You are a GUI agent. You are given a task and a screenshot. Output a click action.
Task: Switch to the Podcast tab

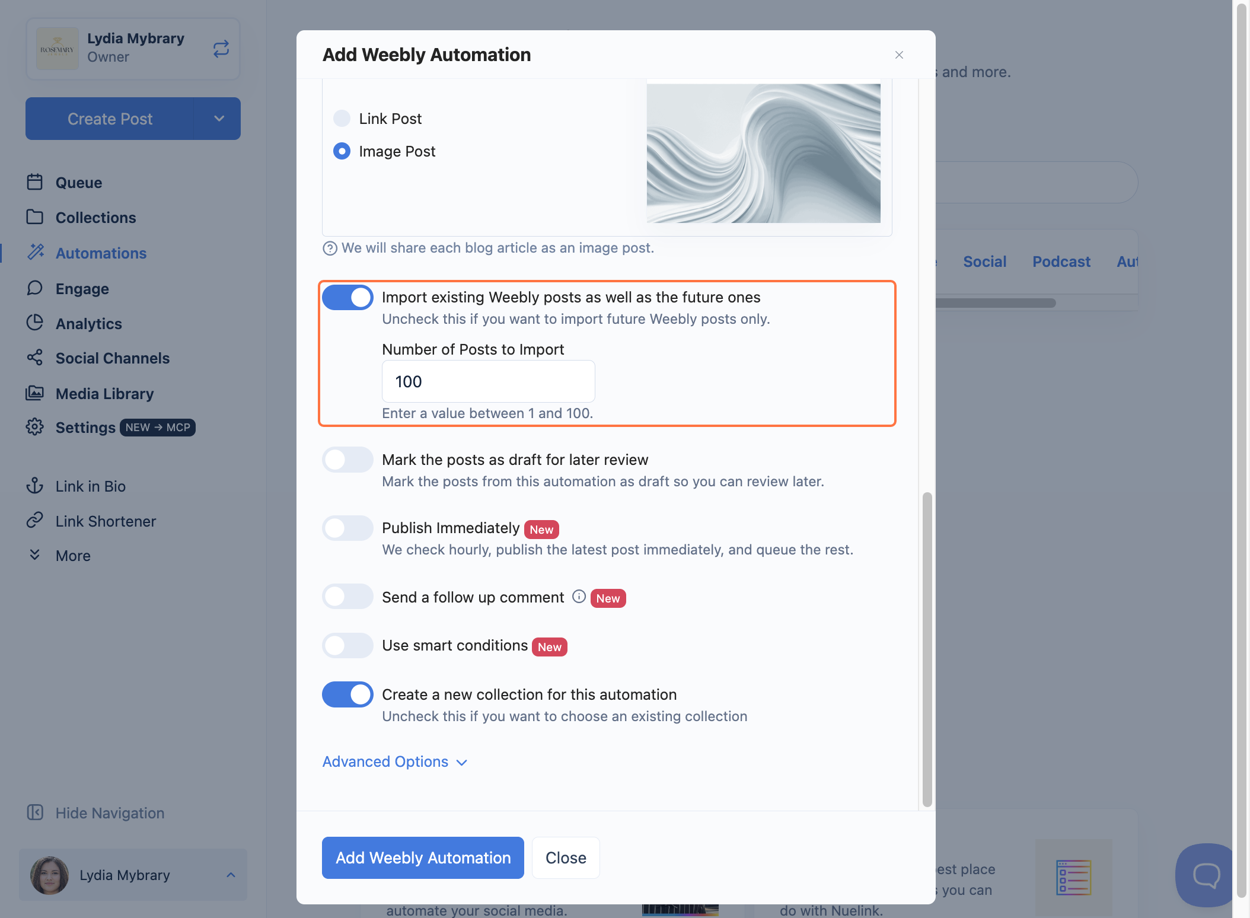point(1061,262)
